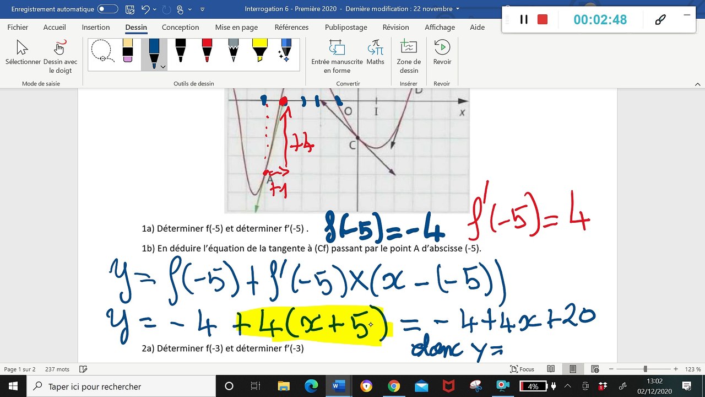Open the Mise en page tab

[236, 27]
